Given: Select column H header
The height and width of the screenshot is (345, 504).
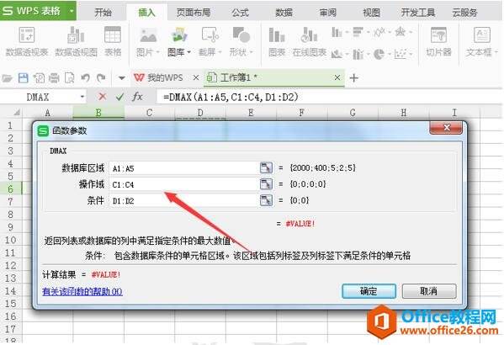Looking at the screenshot, I should pos(403,113).
